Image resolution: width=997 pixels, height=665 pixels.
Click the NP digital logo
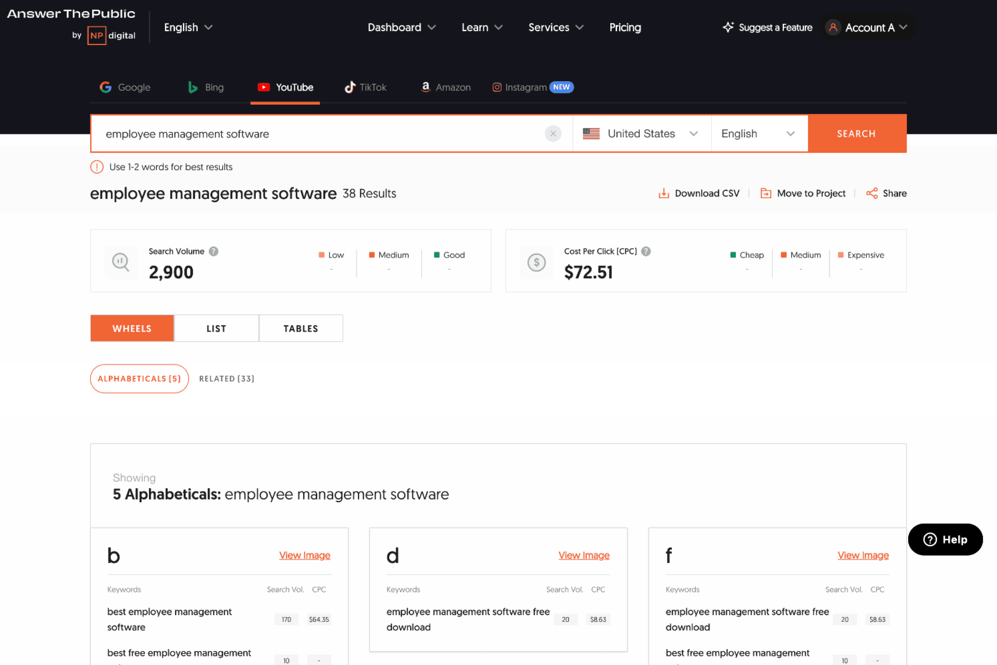click(97, 35)
